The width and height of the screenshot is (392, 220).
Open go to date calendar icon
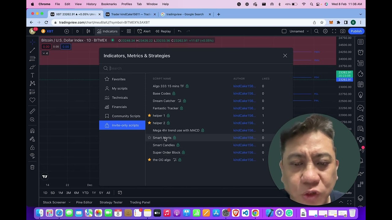coord(120,193)
